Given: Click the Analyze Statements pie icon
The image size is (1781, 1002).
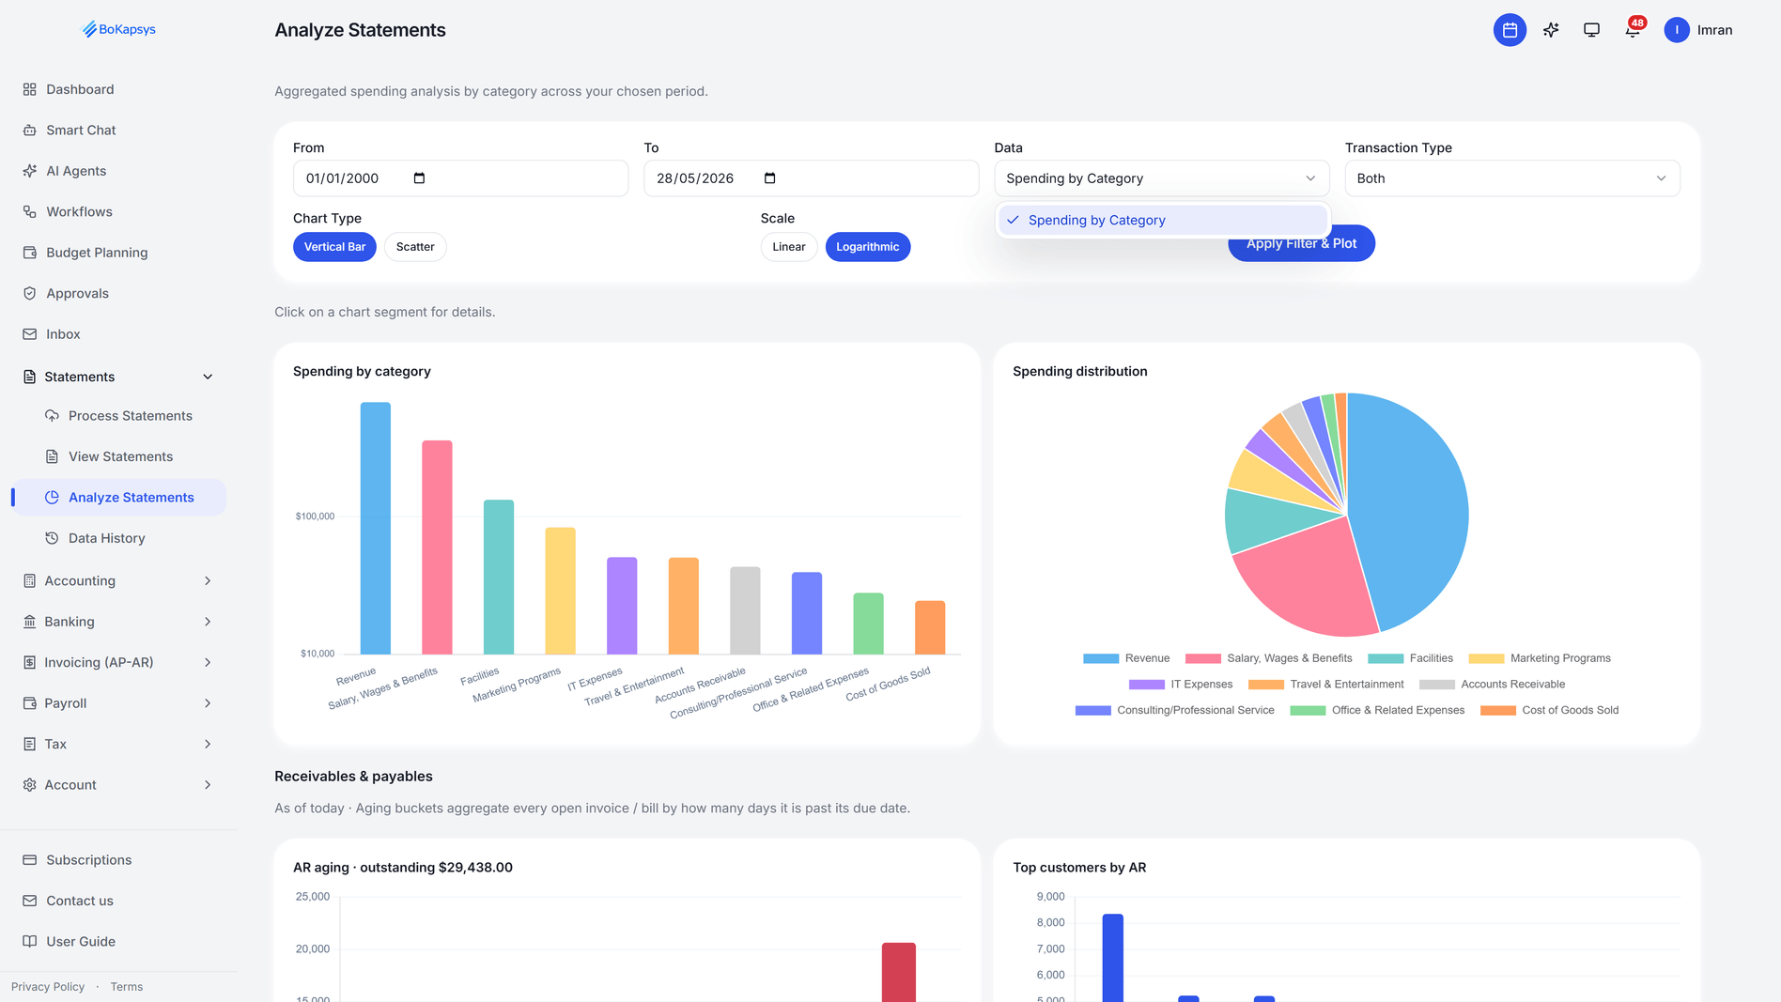Looking at the screenshot, I should (x=52, y=498).
